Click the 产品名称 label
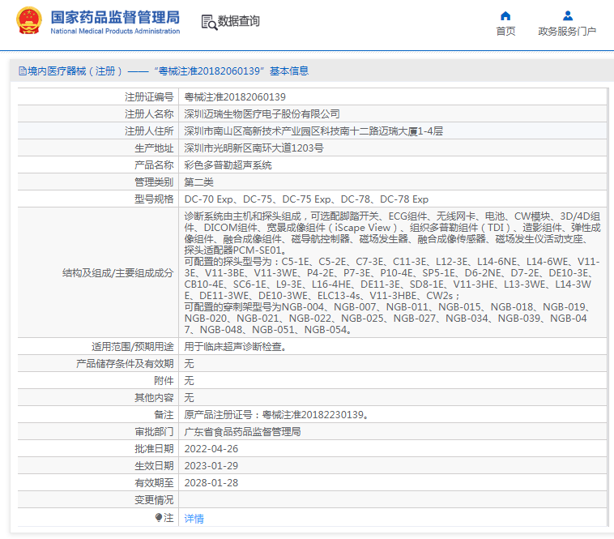 154,165
